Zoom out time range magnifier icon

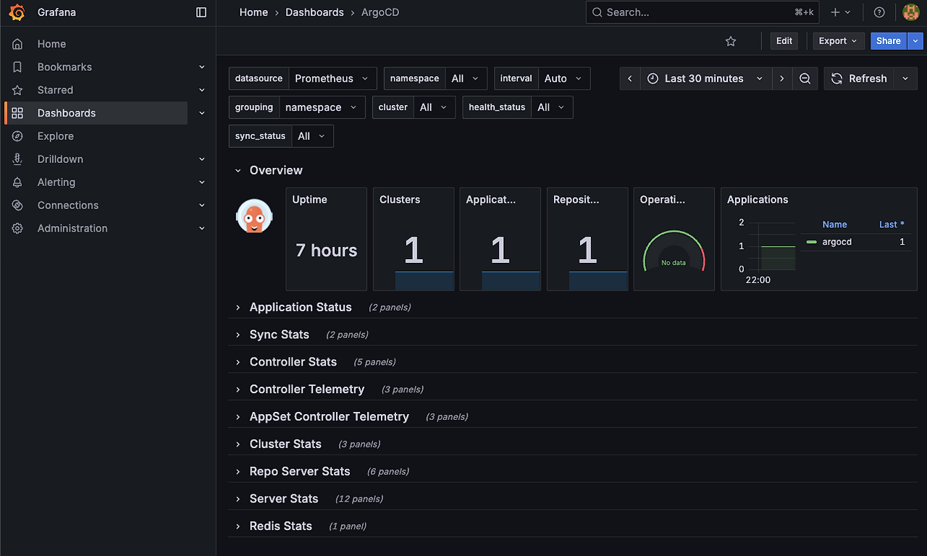click(x=805, y=78)
